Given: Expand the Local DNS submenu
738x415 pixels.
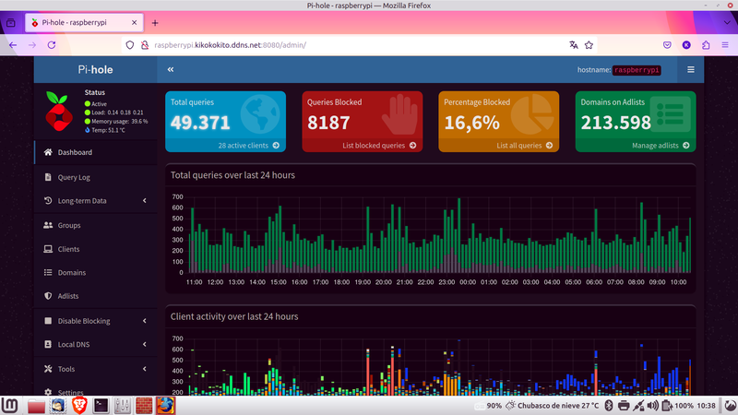Looking at the screenshot, I should click(x=96, y=344).
